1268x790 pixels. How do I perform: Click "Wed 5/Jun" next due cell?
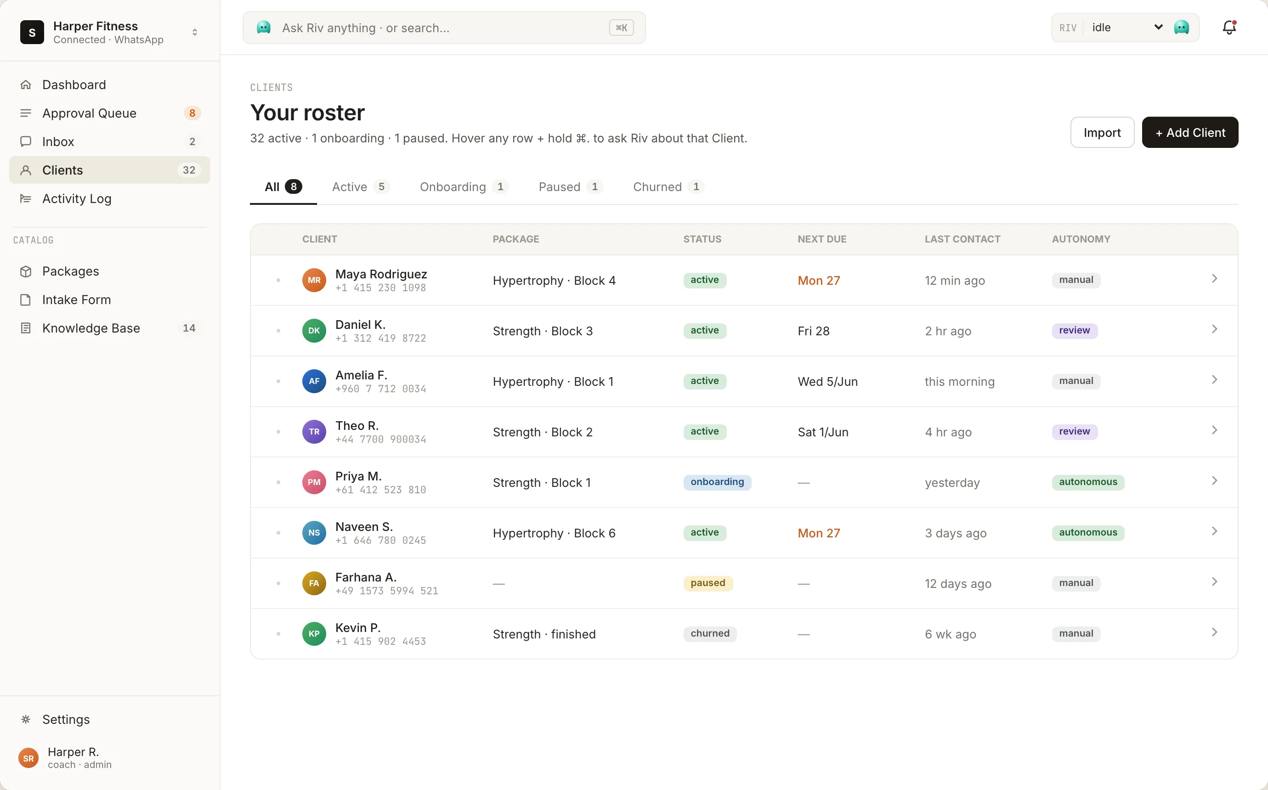[827, 381]
